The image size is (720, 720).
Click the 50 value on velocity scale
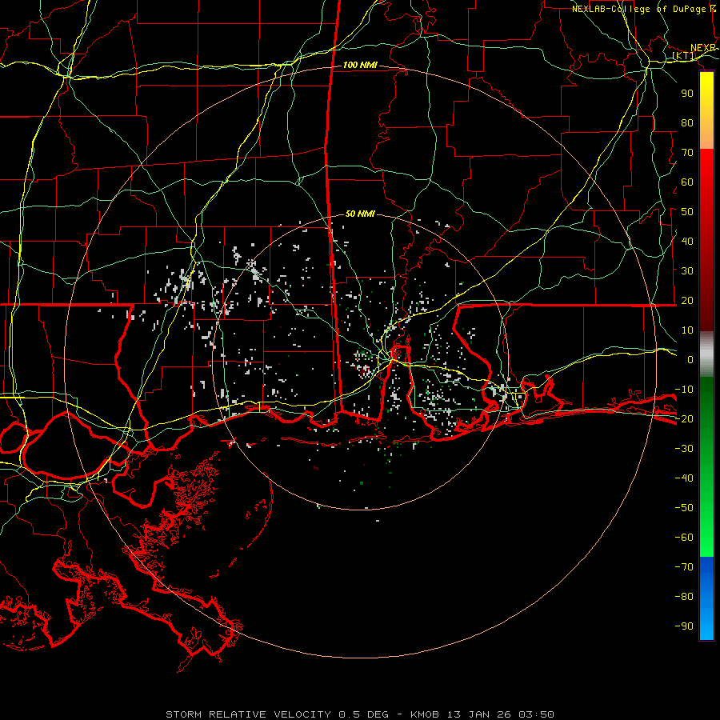[687, 212]
